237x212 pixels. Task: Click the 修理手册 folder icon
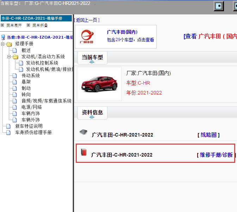[x=9, y=44]
